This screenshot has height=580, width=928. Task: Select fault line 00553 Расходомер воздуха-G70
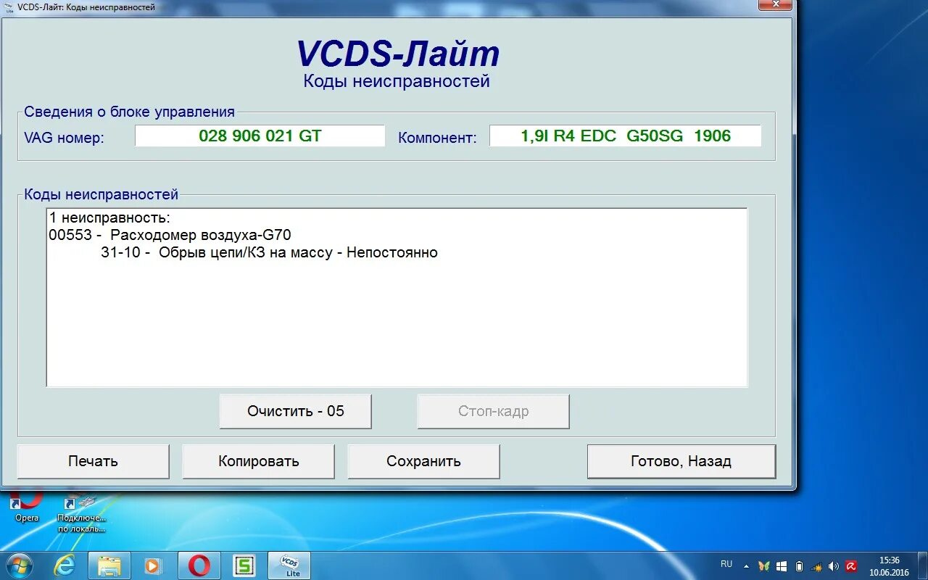(x=170, y=235)
